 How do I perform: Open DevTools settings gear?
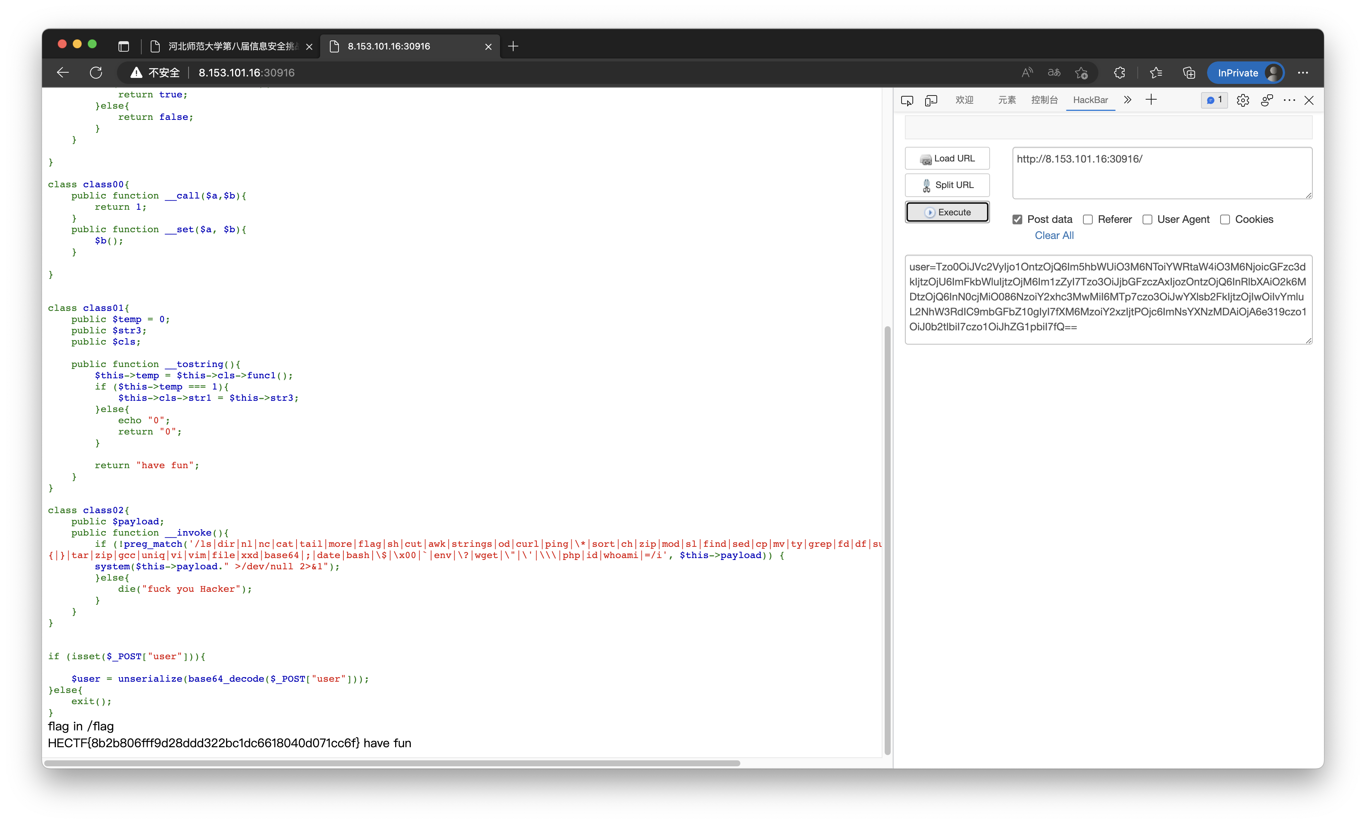tap(1242, 100)
